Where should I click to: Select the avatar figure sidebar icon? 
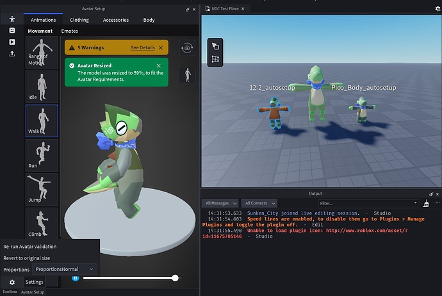(x=12, y=19)
